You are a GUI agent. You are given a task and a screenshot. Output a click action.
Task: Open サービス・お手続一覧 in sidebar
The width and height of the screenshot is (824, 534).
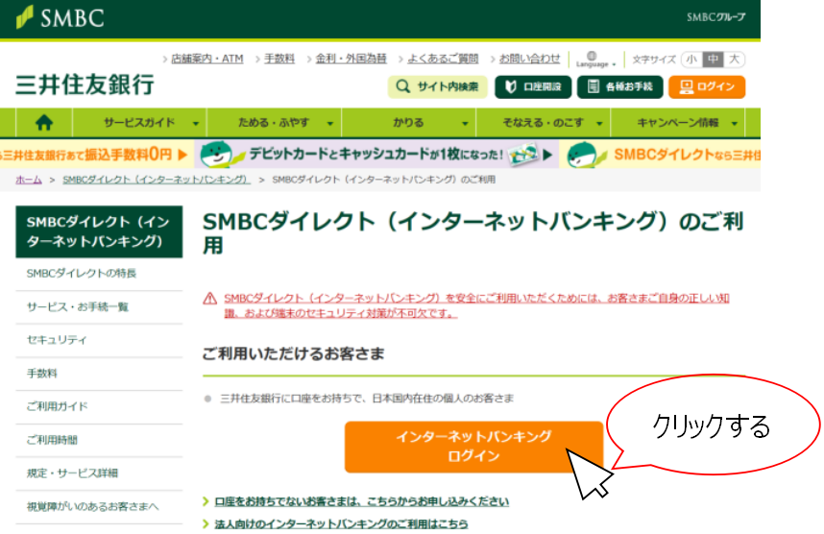[99, 307]
